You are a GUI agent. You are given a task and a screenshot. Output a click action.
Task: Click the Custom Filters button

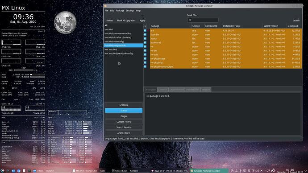pos(124,122)
